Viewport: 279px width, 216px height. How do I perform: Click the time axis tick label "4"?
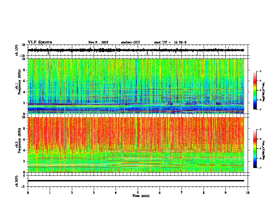pyautogui.click(x=116, y=193)
